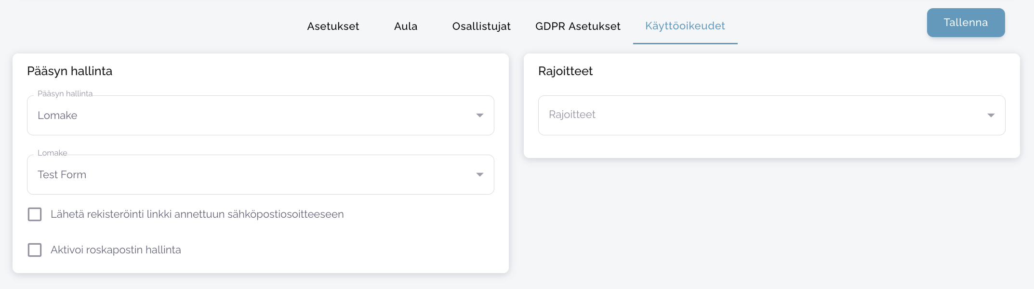The height and width of the screenshot is (289, 1034).
Task: Click the arrow icon in Rajoitteet dropdown
Action: point(991,116)
